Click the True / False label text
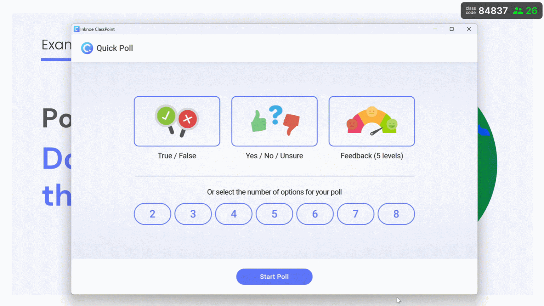This screenshot has height=306, width=544. [177, 156]
